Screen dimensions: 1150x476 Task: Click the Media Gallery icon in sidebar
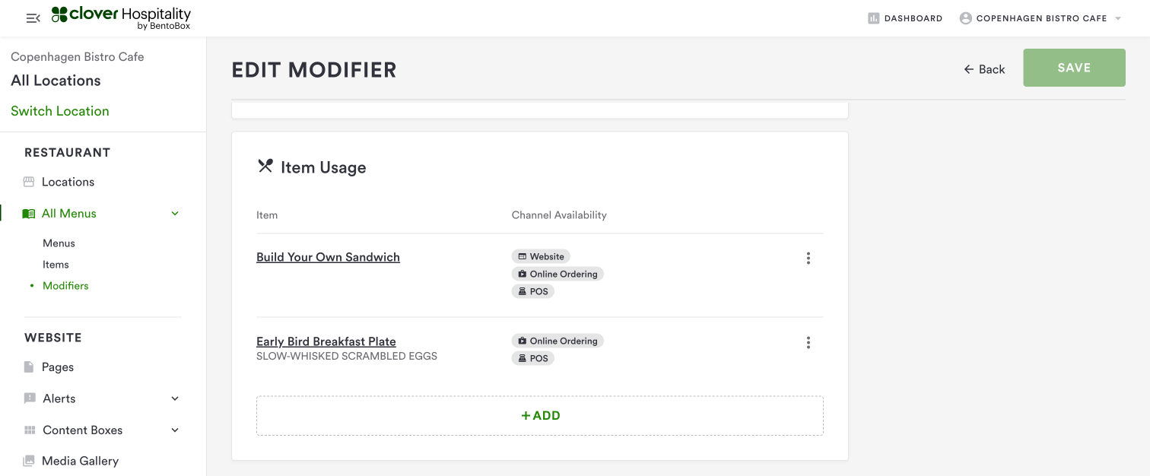[29, 461]
